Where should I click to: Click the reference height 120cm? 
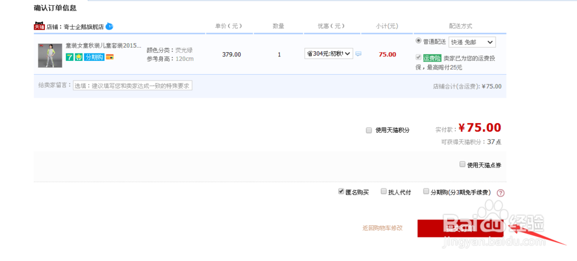[x=185, y=59]
